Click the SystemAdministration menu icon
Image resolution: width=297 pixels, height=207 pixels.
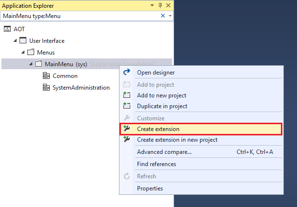click(x=46, y=88)
